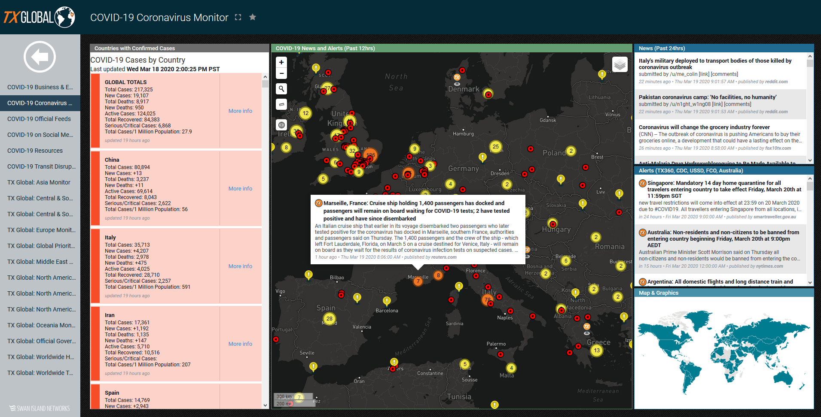Toggle the fullscreen icon next to the title
The width and height of the screenshot is (821, 417).
click(x=238, y=17)
